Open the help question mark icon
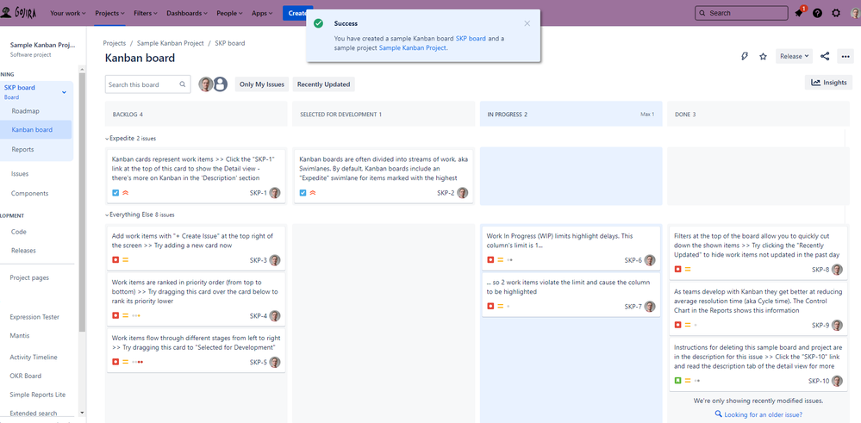 (x=818, y=13)
